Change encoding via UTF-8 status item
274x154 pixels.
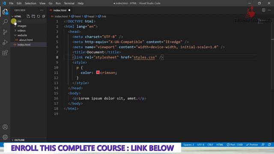pos(201,145)
